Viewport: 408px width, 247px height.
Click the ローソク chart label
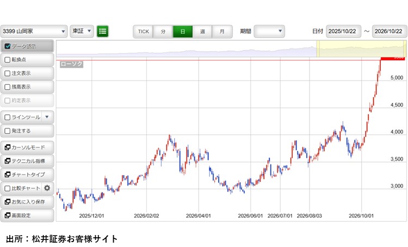click(x=71, y=64)
